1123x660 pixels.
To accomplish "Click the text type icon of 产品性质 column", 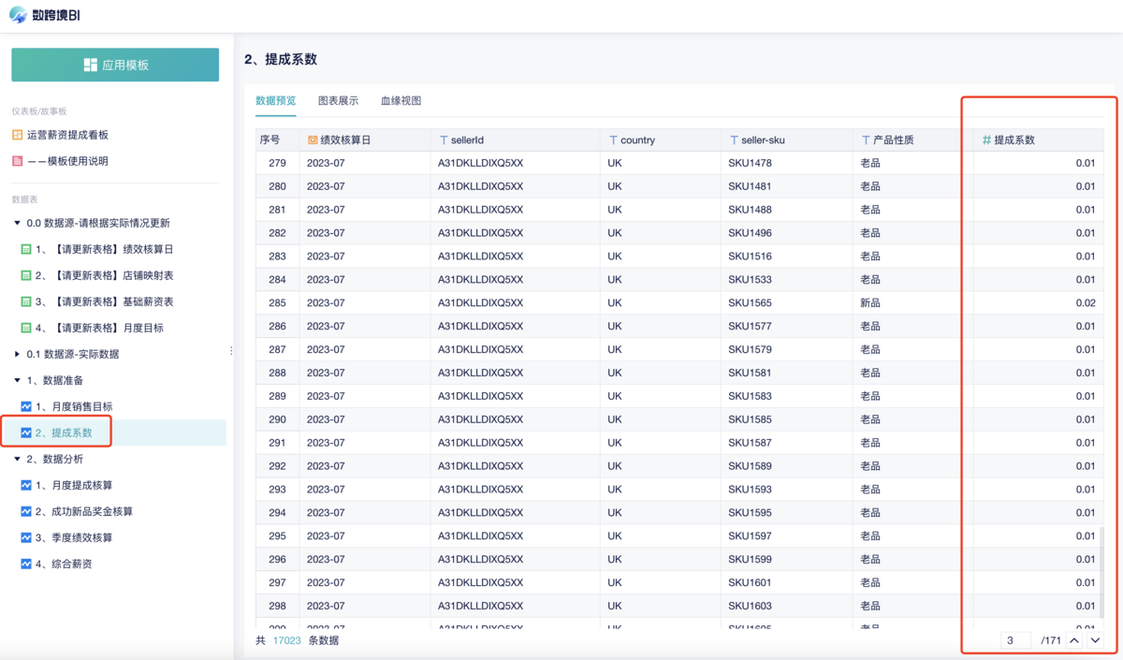I will (866, 139).
